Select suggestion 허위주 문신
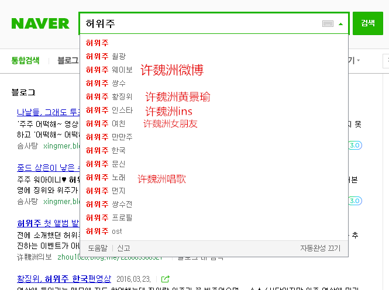Viewport: 389px width, 290px height. point(214,164)
